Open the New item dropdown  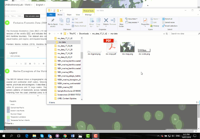(131, 19)
